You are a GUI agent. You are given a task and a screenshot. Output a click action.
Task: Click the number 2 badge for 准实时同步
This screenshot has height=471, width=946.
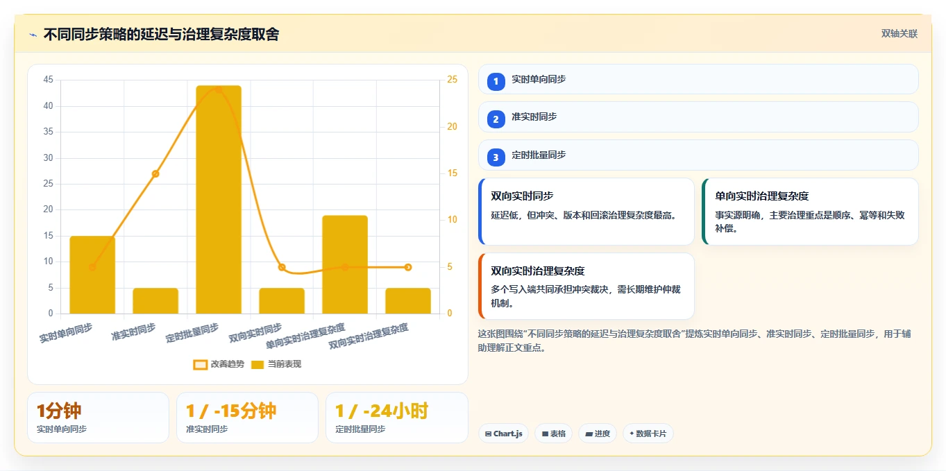pyautogui.click(x=496, y=119)
